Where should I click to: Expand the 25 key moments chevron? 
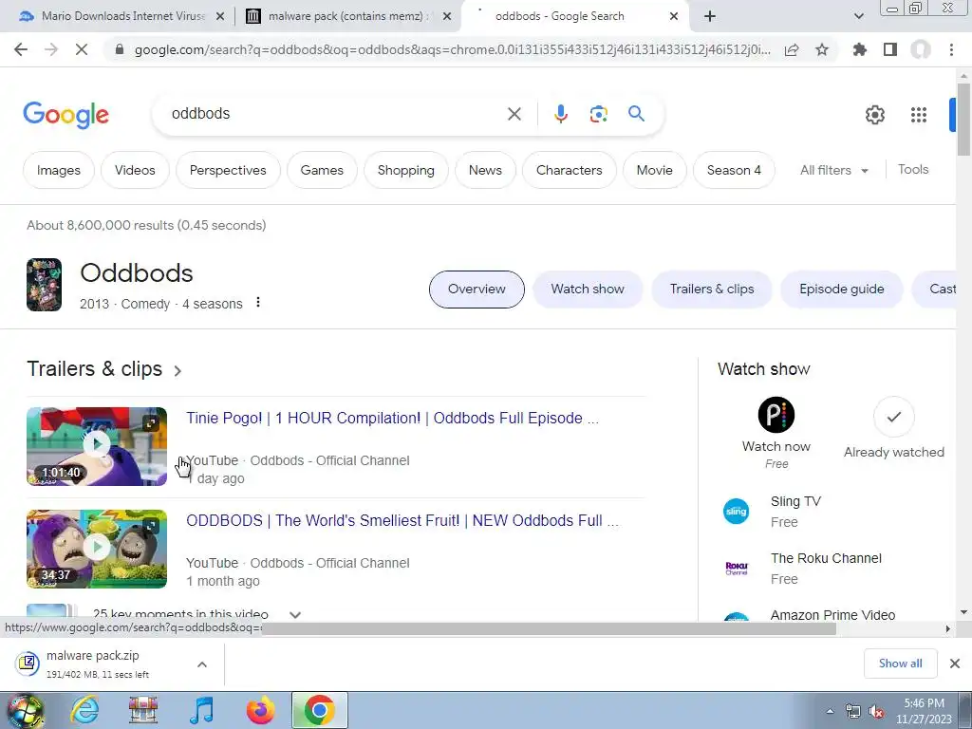(295, 615)
